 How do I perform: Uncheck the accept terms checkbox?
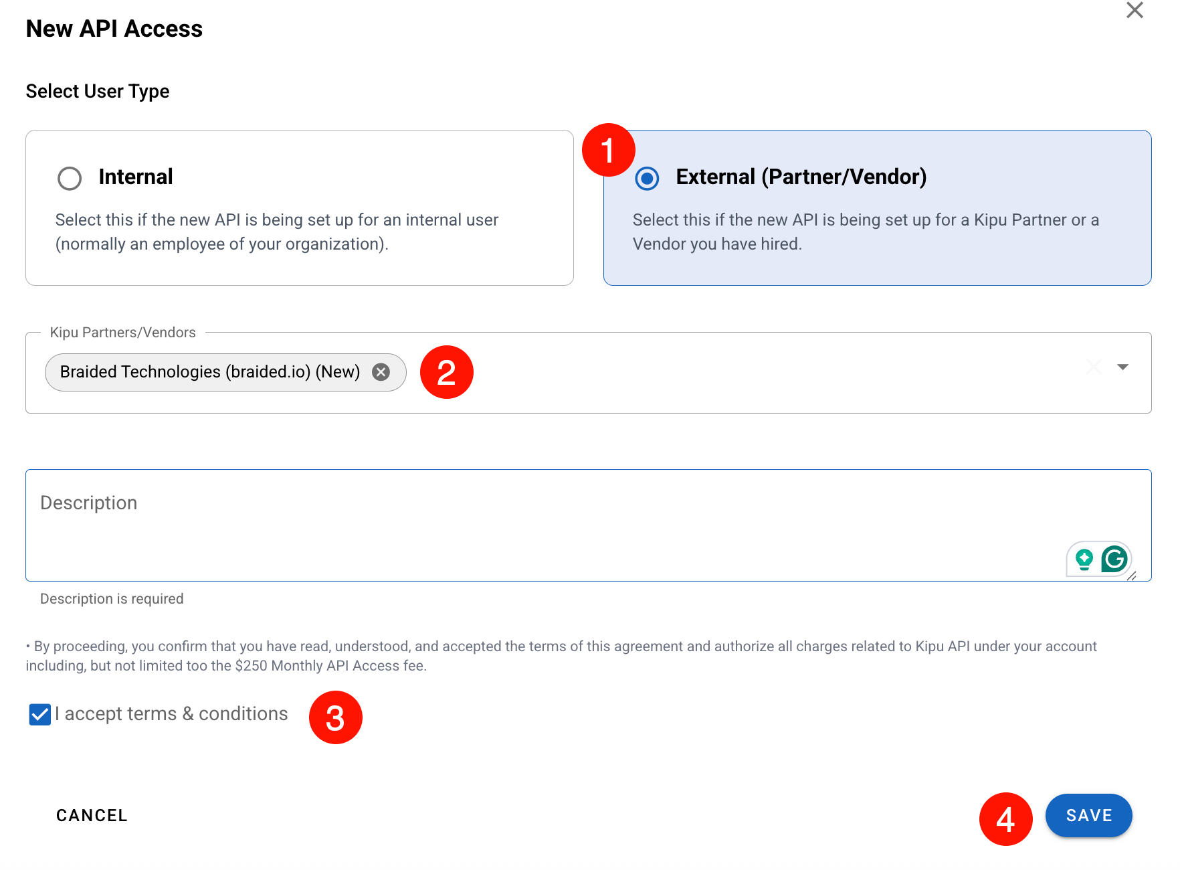tap(40, 714)
